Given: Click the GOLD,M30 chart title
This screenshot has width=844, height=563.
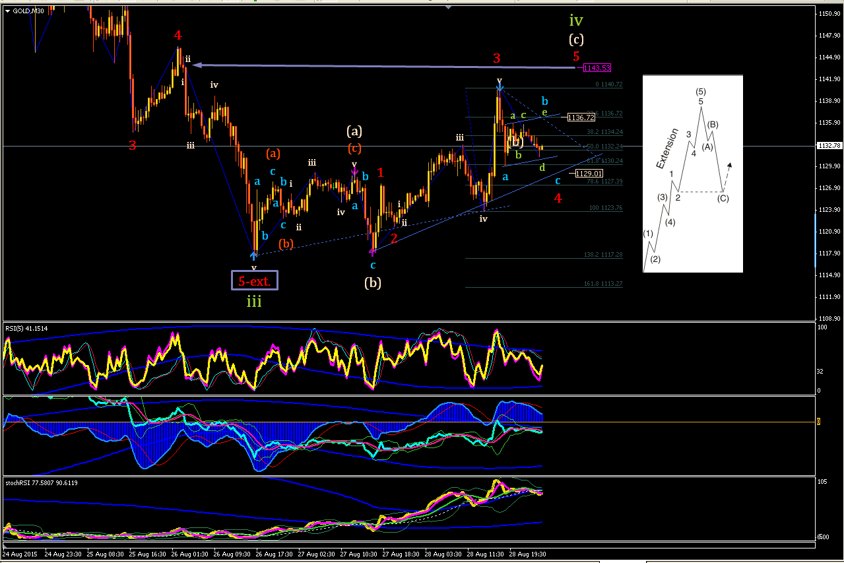Looking at the screenshot, I should [x=27, y=11].
